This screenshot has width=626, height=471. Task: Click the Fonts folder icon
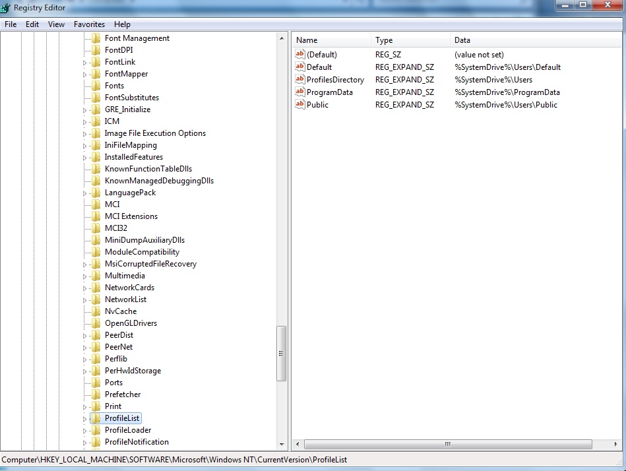[96, 85]
